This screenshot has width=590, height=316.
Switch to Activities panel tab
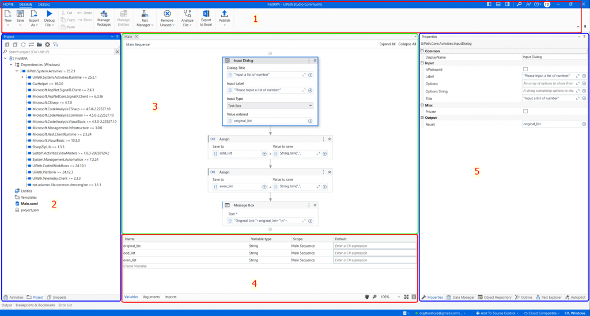coord(14,297)
